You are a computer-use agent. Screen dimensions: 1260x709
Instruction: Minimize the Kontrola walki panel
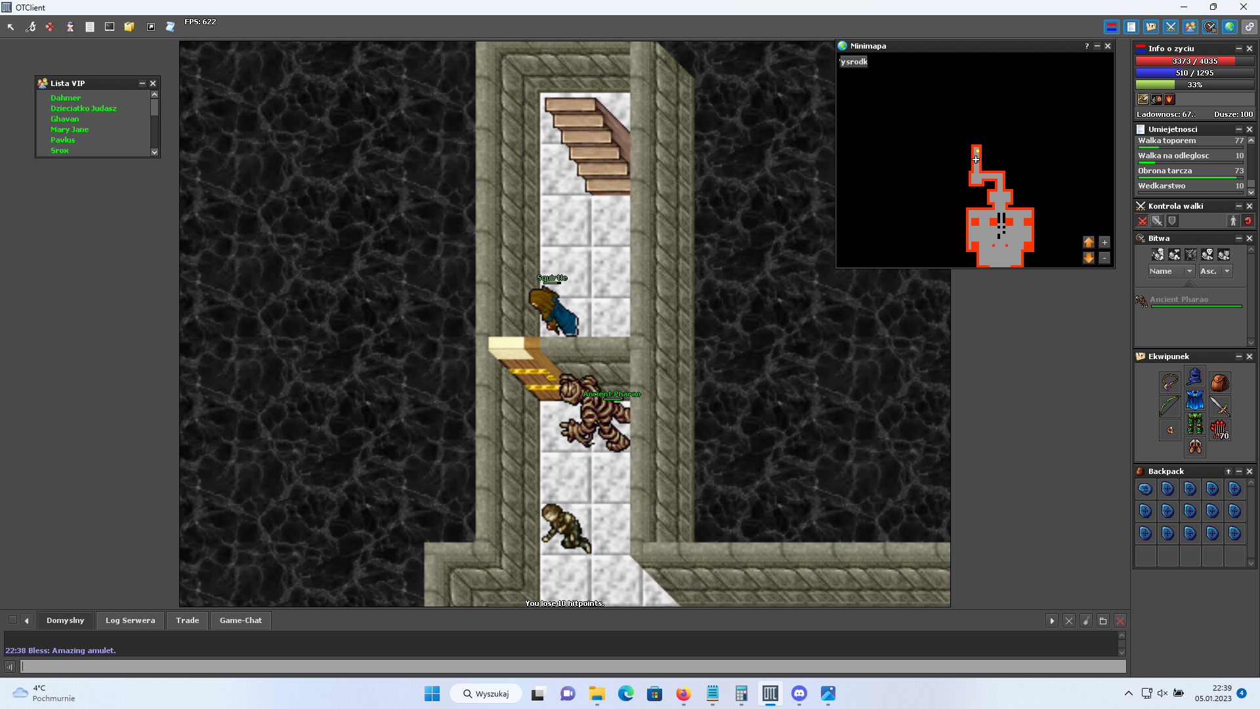[1238, 206]
